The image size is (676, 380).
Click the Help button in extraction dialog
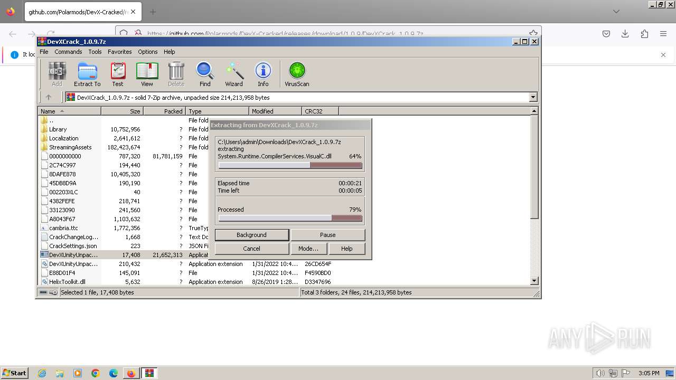(346, 249)
